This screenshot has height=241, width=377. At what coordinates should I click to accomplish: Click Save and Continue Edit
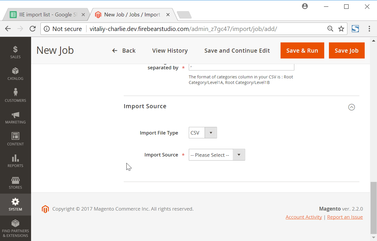[237, 50]
